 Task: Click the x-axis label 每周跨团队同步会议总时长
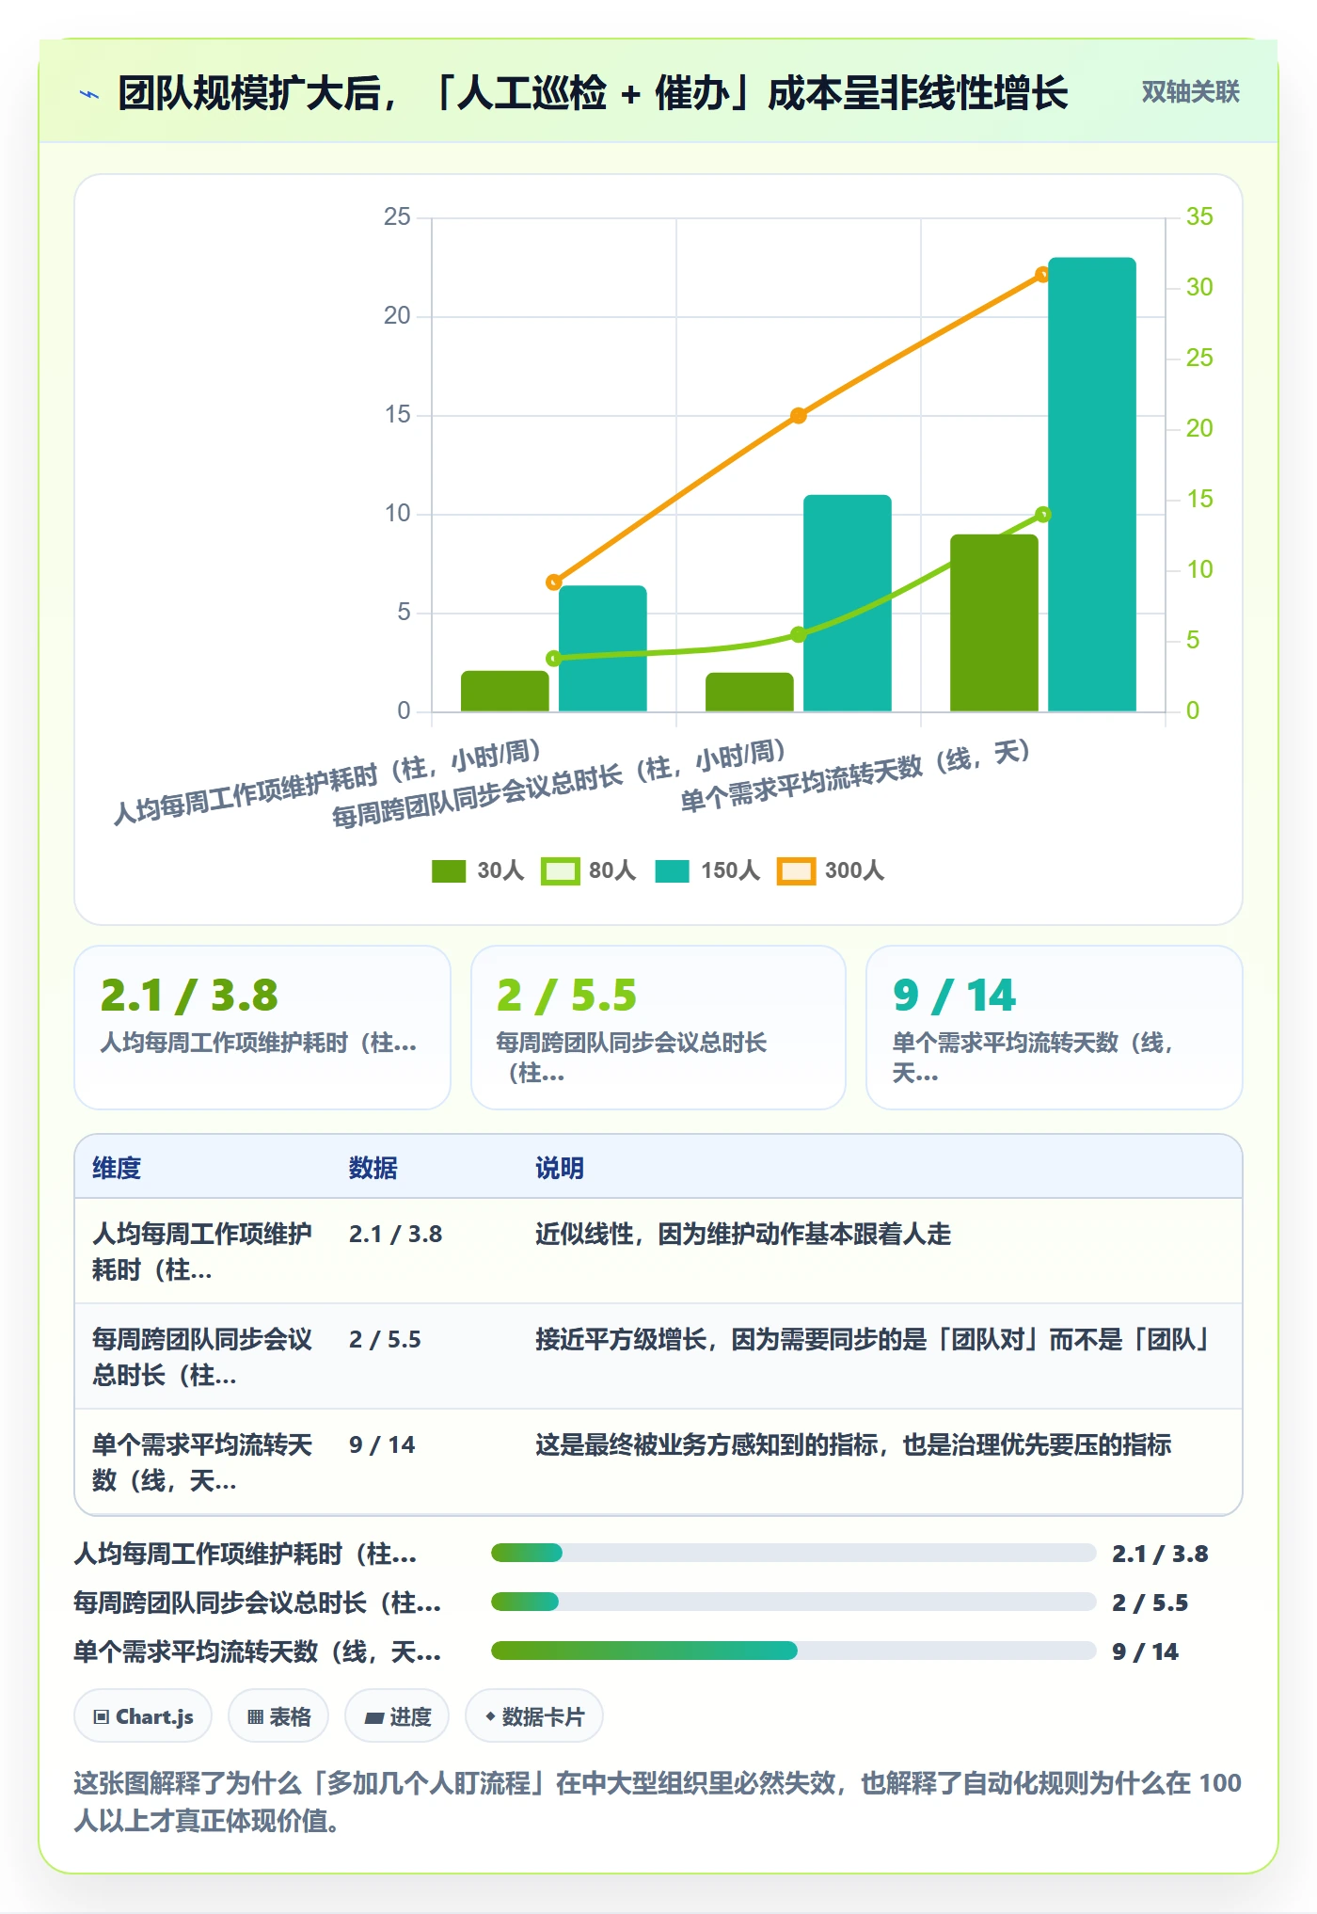coord(559,786)
